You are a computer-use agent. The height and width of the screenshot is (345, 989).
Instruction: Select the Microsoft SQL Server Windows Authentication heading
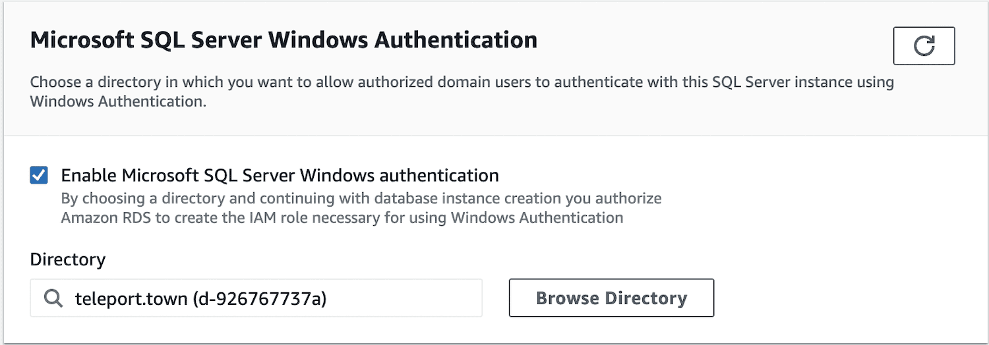click(284, 40)
